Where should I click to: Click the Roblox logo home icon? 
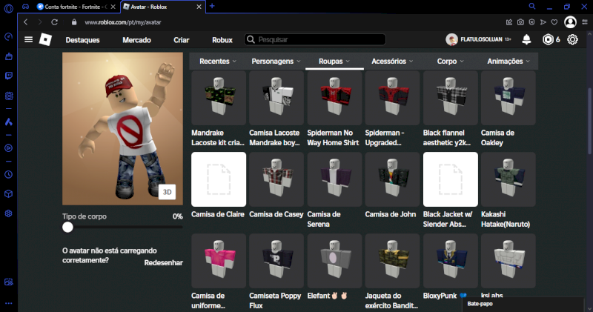click(46, 39)
